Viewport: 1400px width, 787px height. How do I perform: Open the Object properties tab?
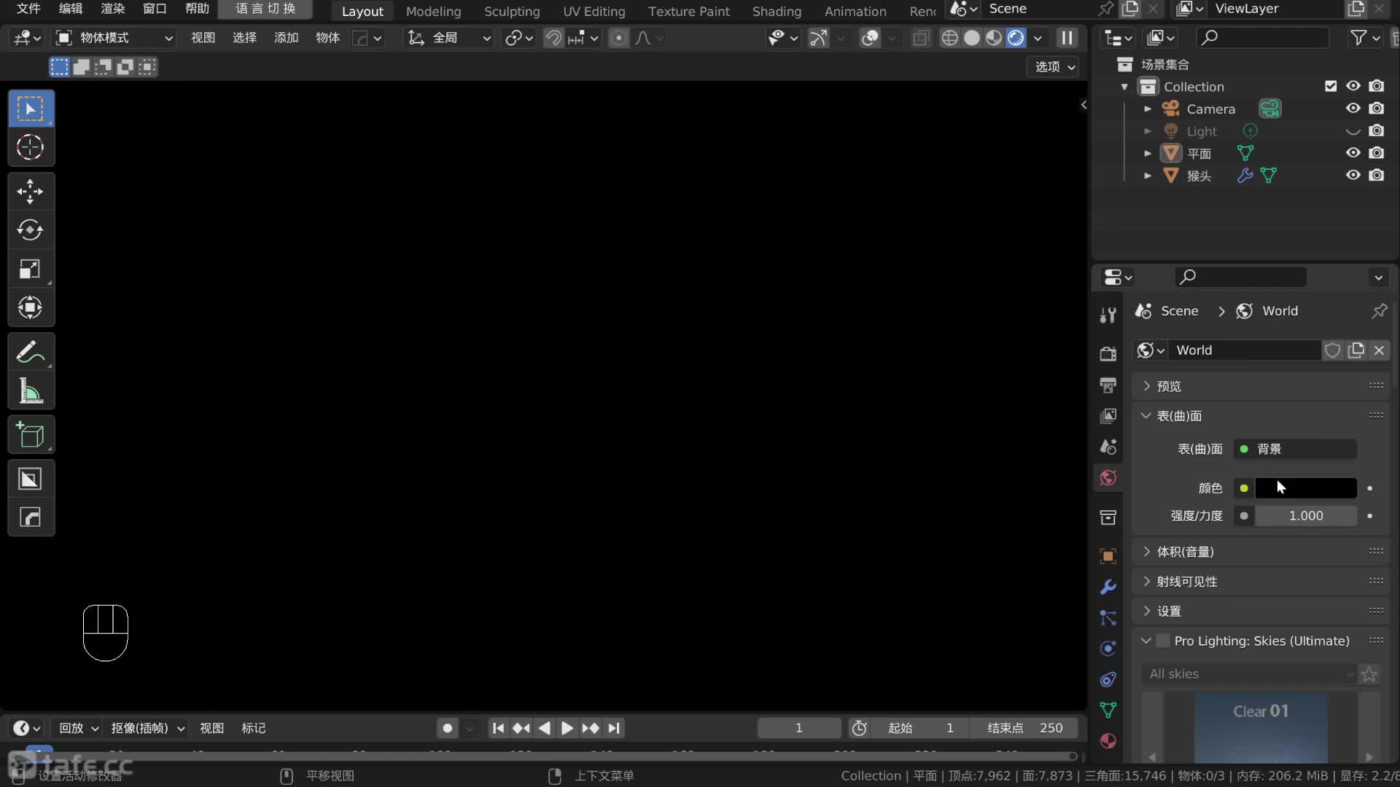click(1108, 556)
